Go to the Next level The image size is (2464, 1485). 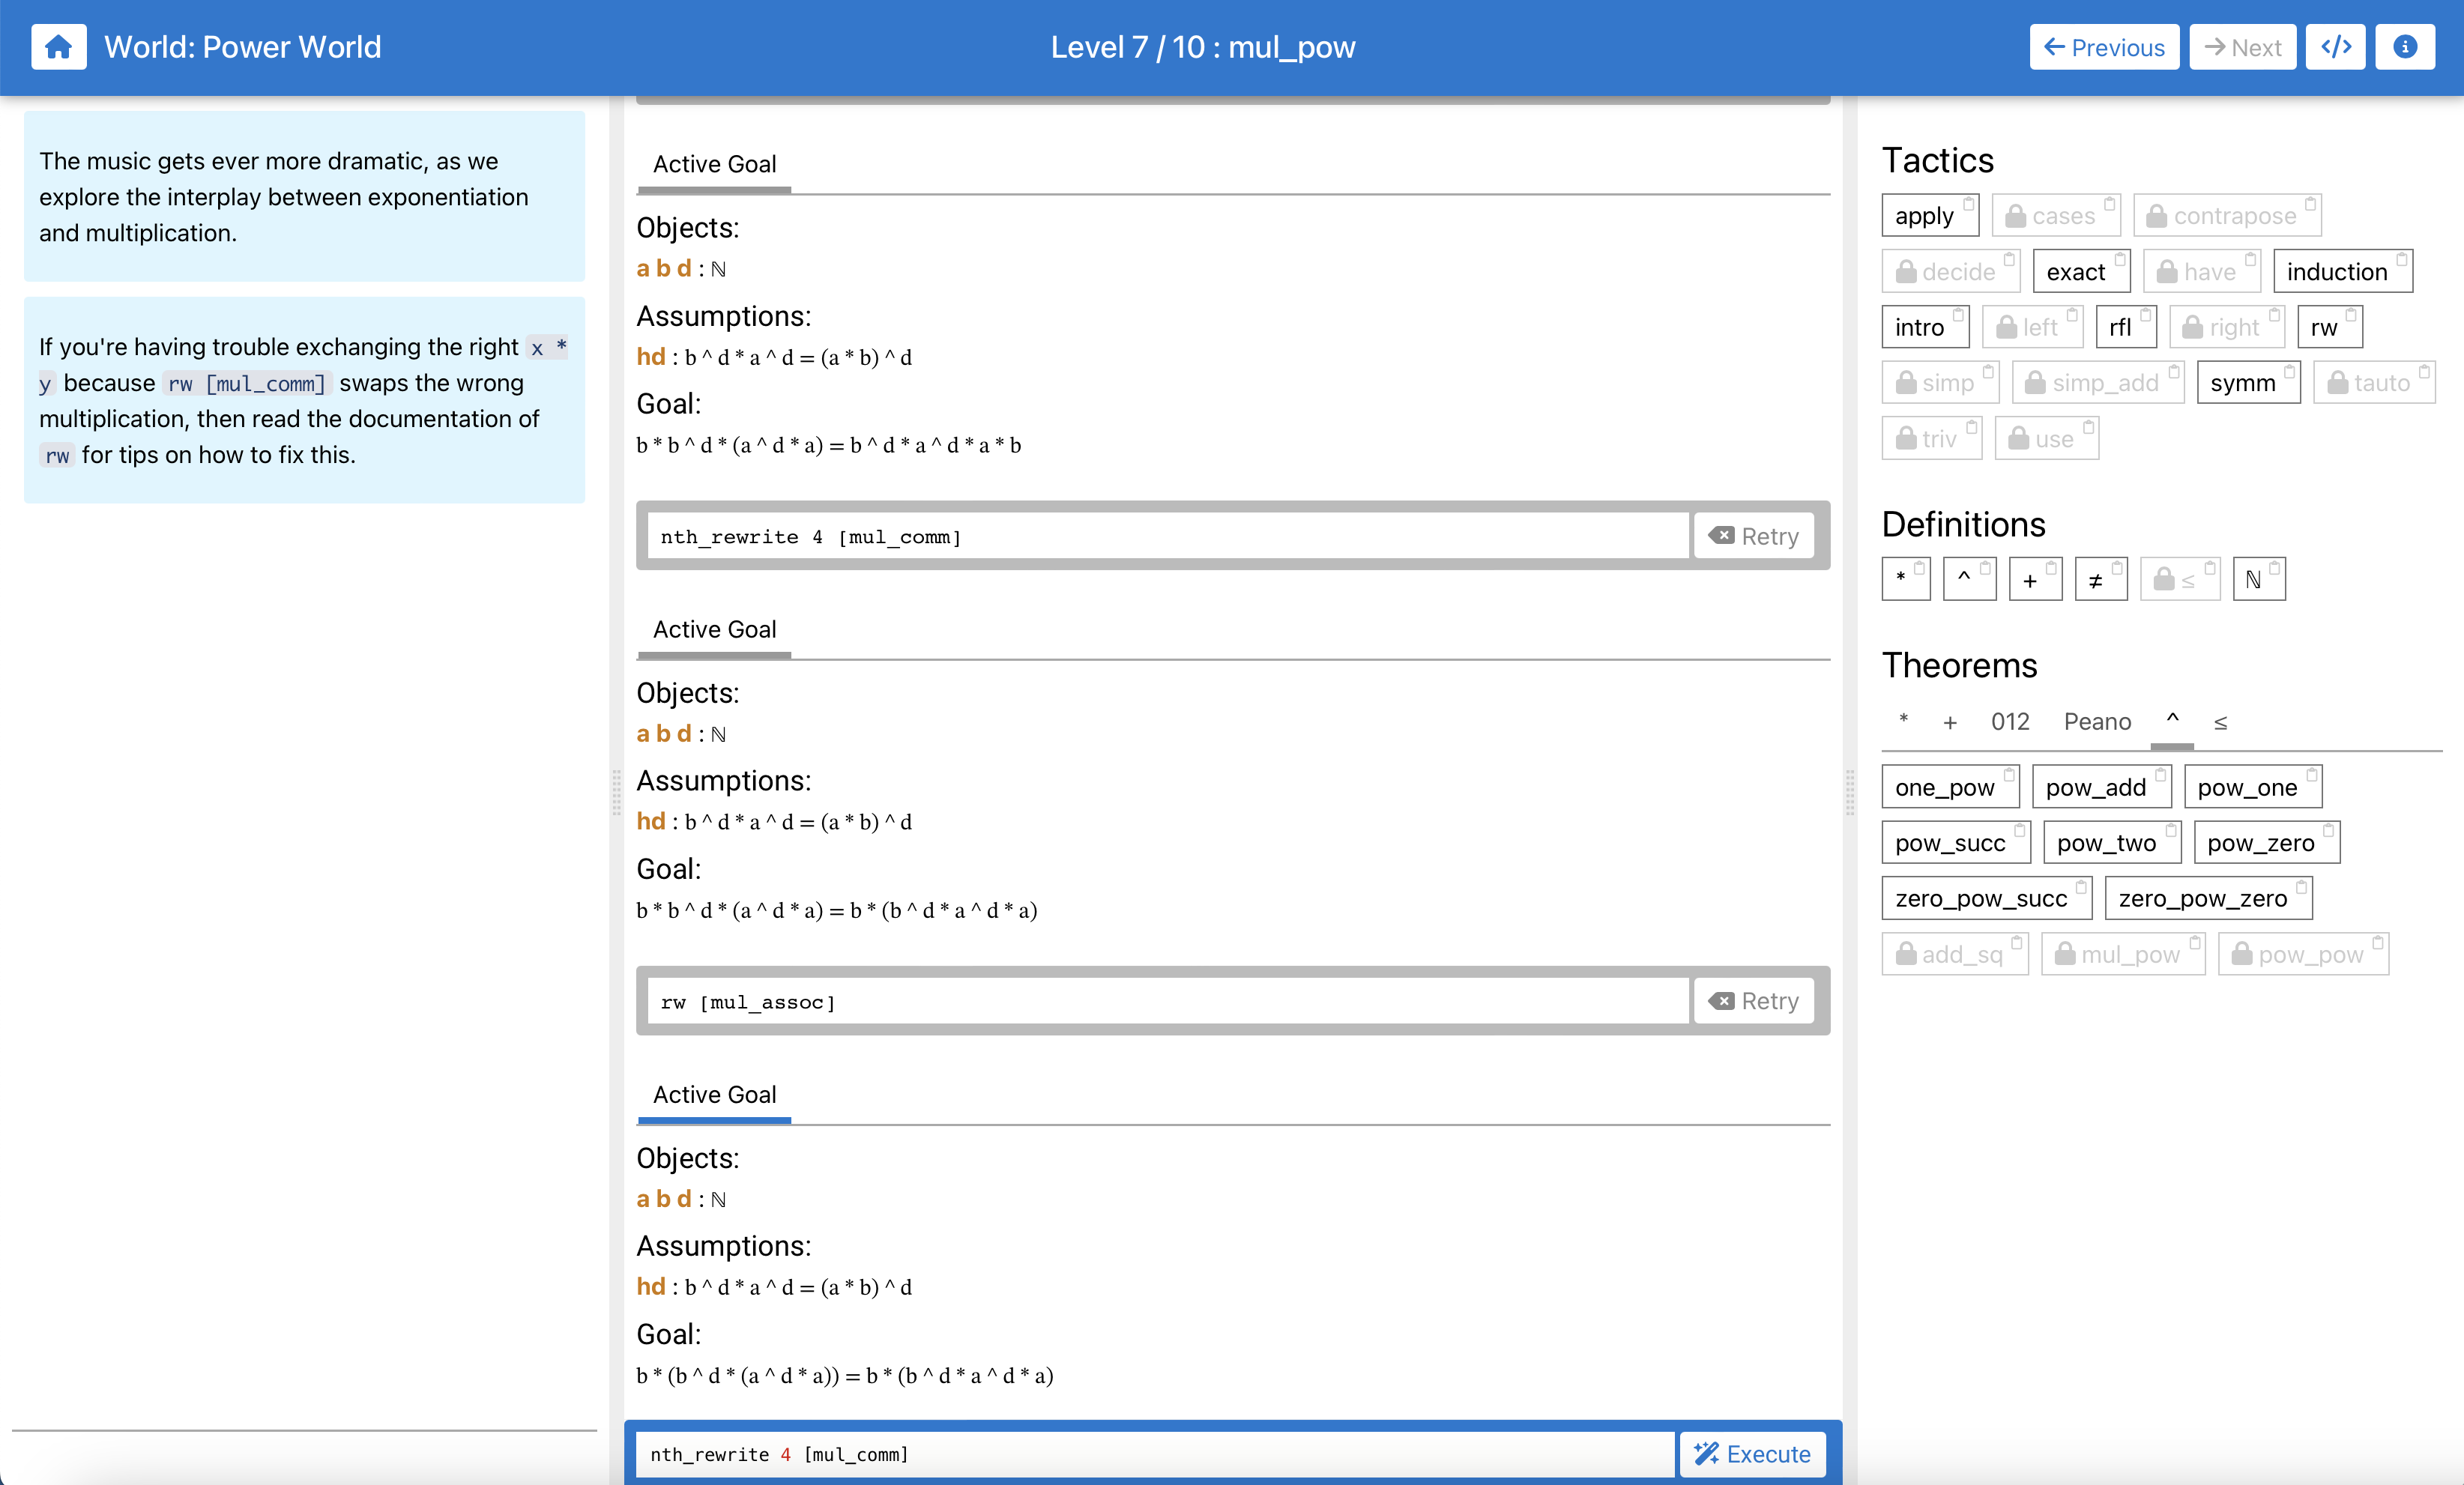[x=2242, y=47]
